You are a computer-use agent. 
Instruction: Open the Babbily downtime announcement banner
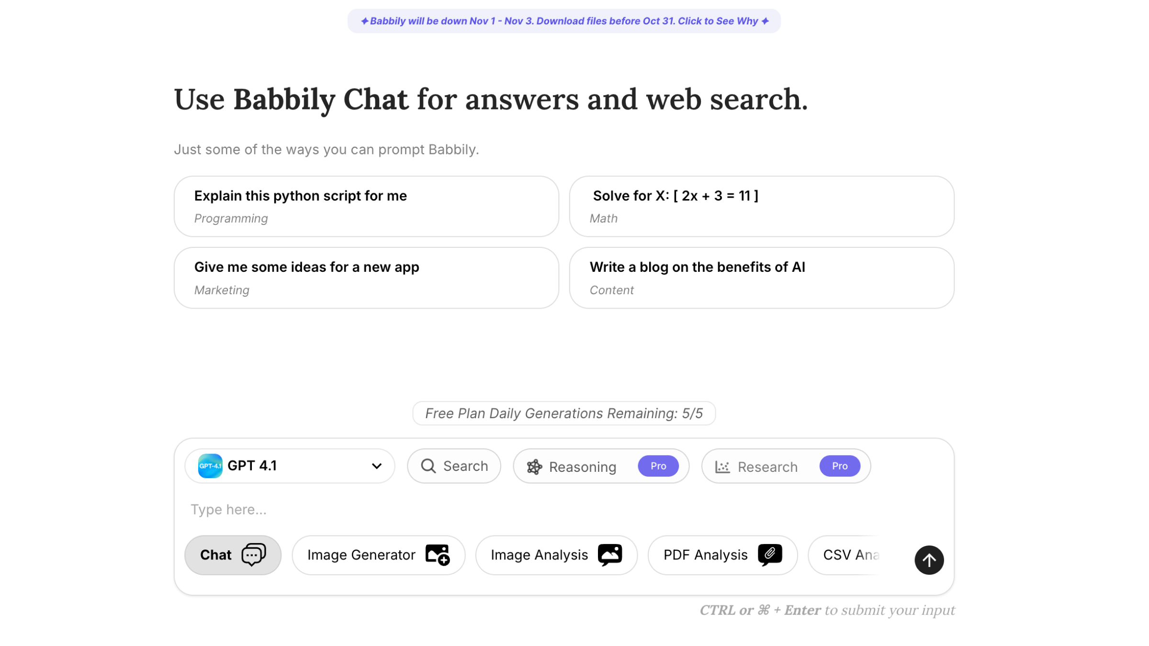[564, 21]
